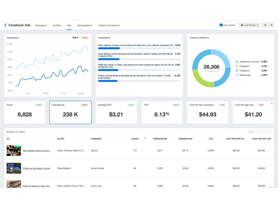The width and height of the screenshot is (278, 208).
Task: Sort by the CAMPAIGN column header
Action: point(96,139)
